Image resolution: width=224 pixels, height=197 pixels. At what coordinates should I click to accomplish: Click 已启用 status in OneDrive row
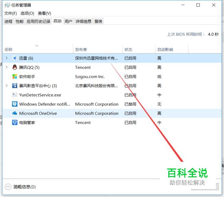(x=130, y=113)
